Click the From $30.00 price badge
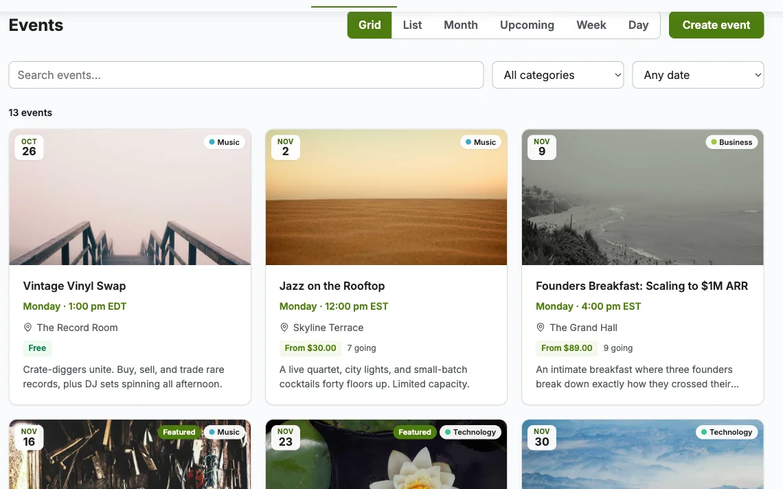This screenshot has height=489, width=783. [x=310, y=348]
